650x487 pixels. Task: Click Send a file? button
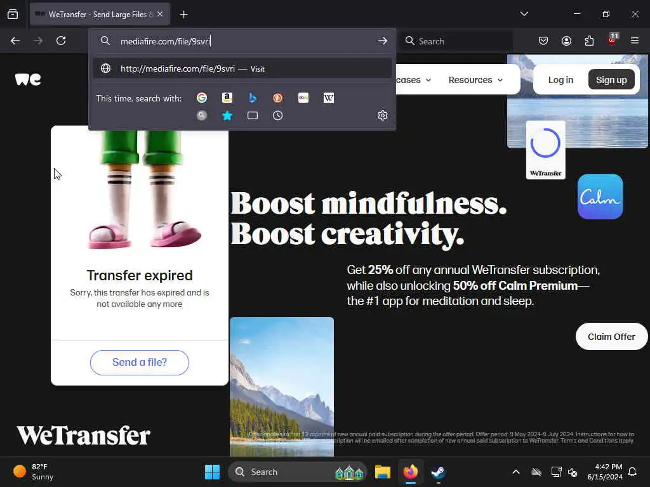tap(140, 362)
